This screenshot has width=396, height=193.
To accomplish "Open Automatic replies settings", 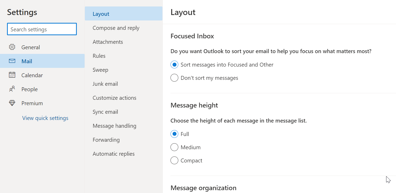I will point(114,154).
